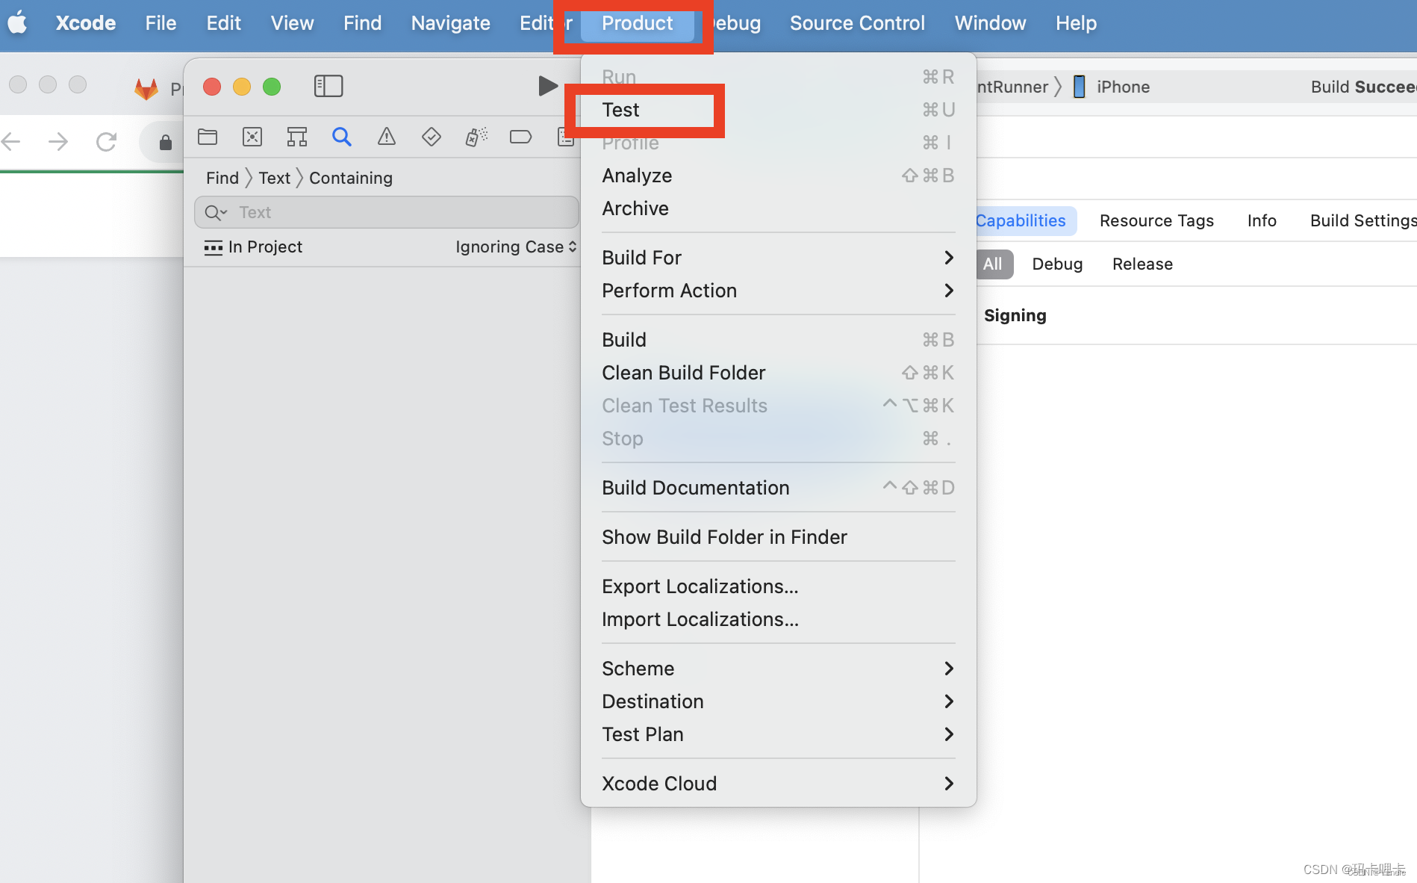The image size is (1417, 883).
Task: Open the Symbol navigator icon
Action: tap(297, 137)
